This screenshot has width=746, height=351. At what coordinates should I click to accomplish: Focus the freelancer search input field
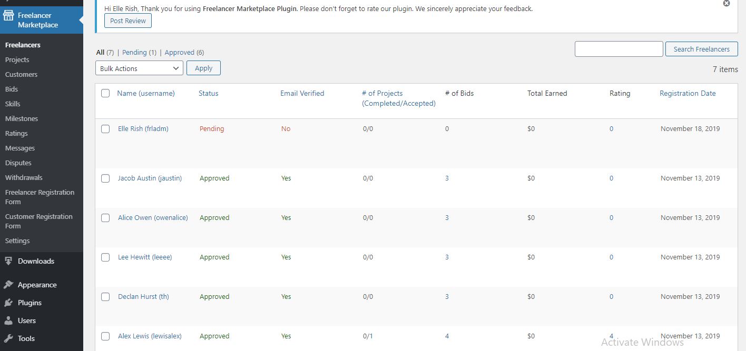click(619, 49)
